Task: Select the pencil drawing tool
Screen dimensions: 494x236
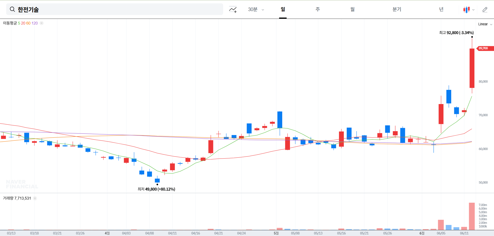Action: coord(485,10)
